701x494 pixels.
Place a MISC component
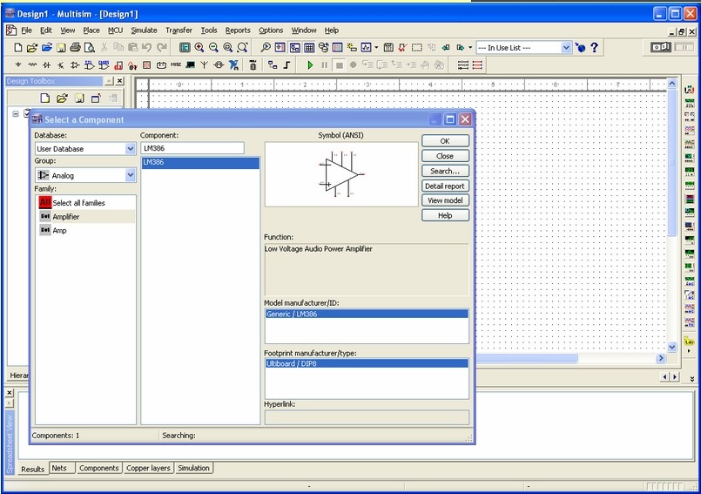pyautogui.click(x=176, y=64)
